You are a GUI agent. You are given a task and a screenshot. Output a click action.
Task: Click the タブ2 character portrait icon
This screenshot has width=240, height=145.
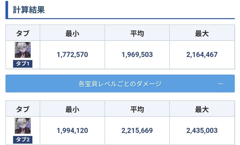coord(23,126)
